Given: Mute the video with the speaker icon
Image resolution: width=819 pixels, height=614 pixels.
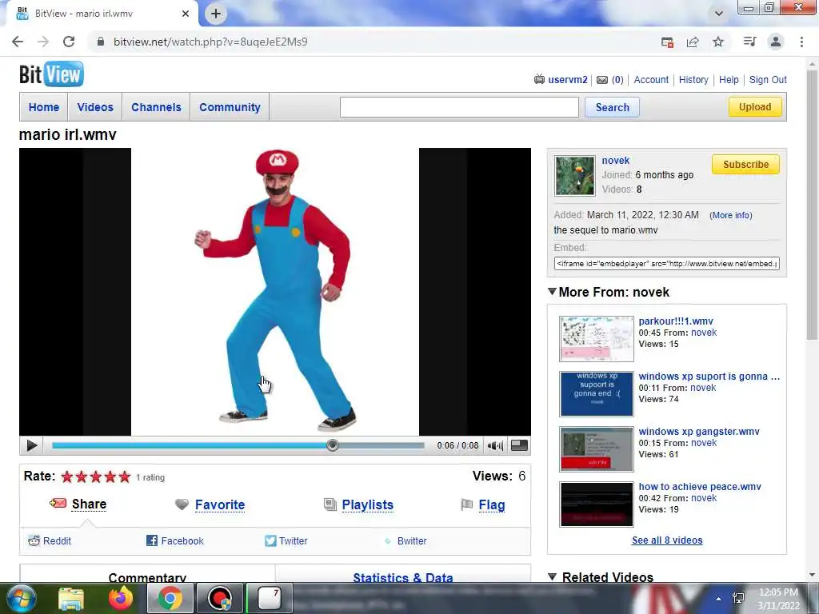Looking at the screenshot, I should [495, 445].
